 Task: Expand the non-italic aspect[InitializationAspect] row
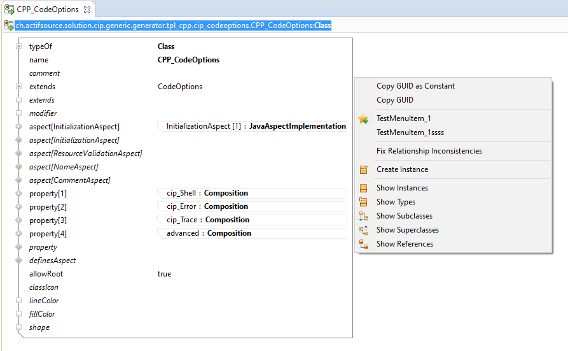click(x=19, y=127)
